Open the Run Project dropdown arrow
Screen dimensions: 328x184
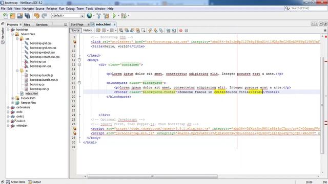click(x=118, y=16)
